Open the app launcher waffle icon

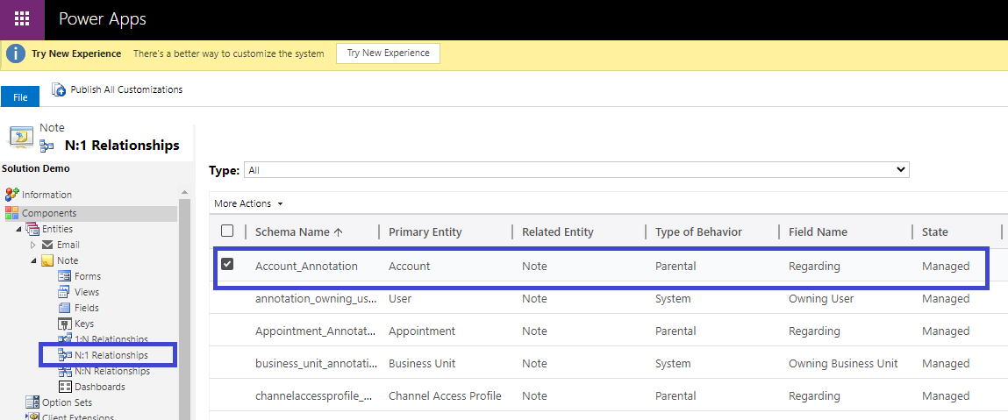[22, 18]
